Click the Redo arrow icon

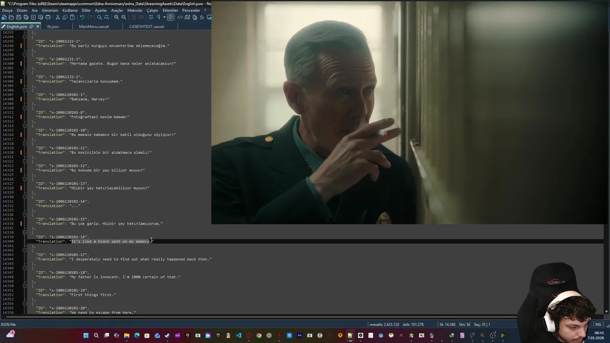coord(90,17)
